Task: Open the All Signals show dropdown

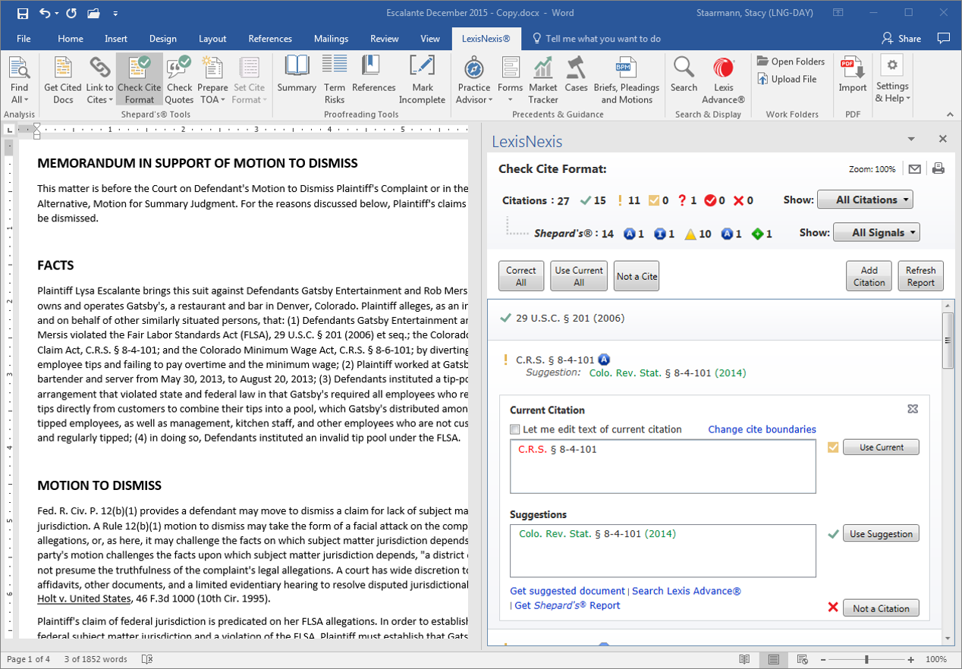Action: [x=876, y=233]
